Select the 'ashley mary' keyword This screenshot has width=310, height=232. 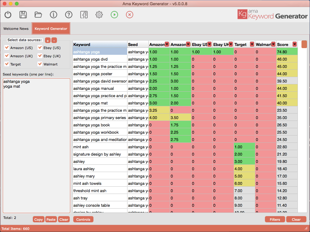click(x=100, y=176)
